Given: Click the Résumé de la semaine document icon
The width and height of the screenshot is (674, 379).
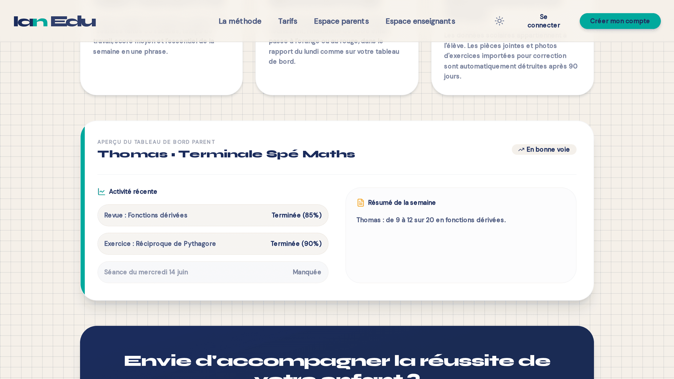Looking at the screenshot, I should pos(360,203).
